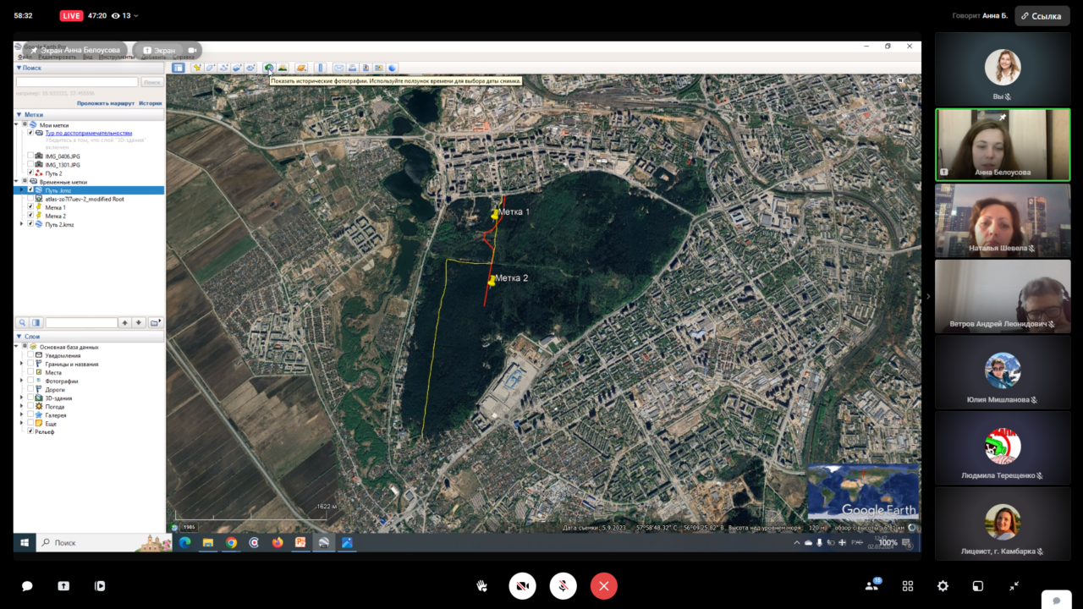
Task: Click the 'Поиск' search button
Action: click(x=151, y=82)
